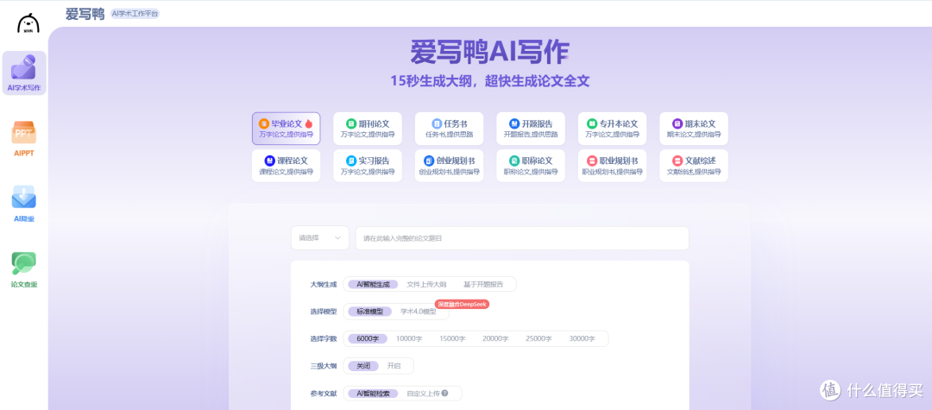Click the 职业规划书 card text
The height and width of the screenshot is (410, 932).
pos(619,161)
